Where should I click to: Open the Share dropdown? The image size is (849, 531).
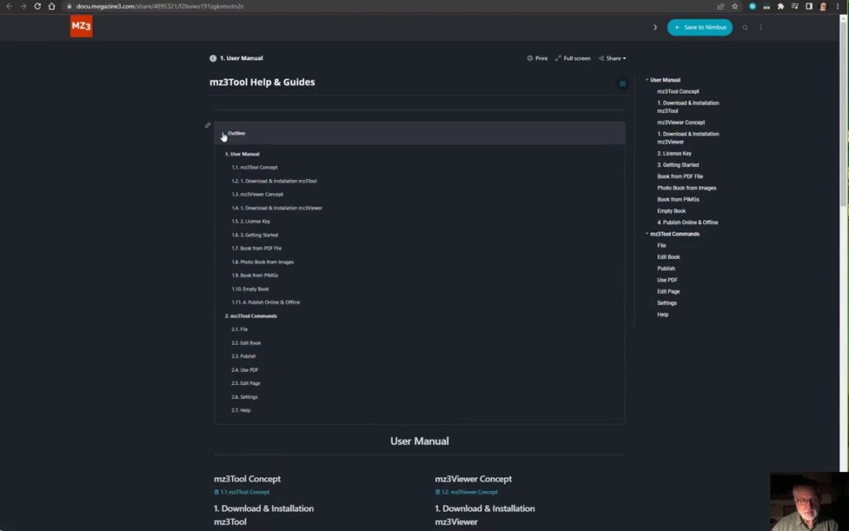[x=613, y=58]
